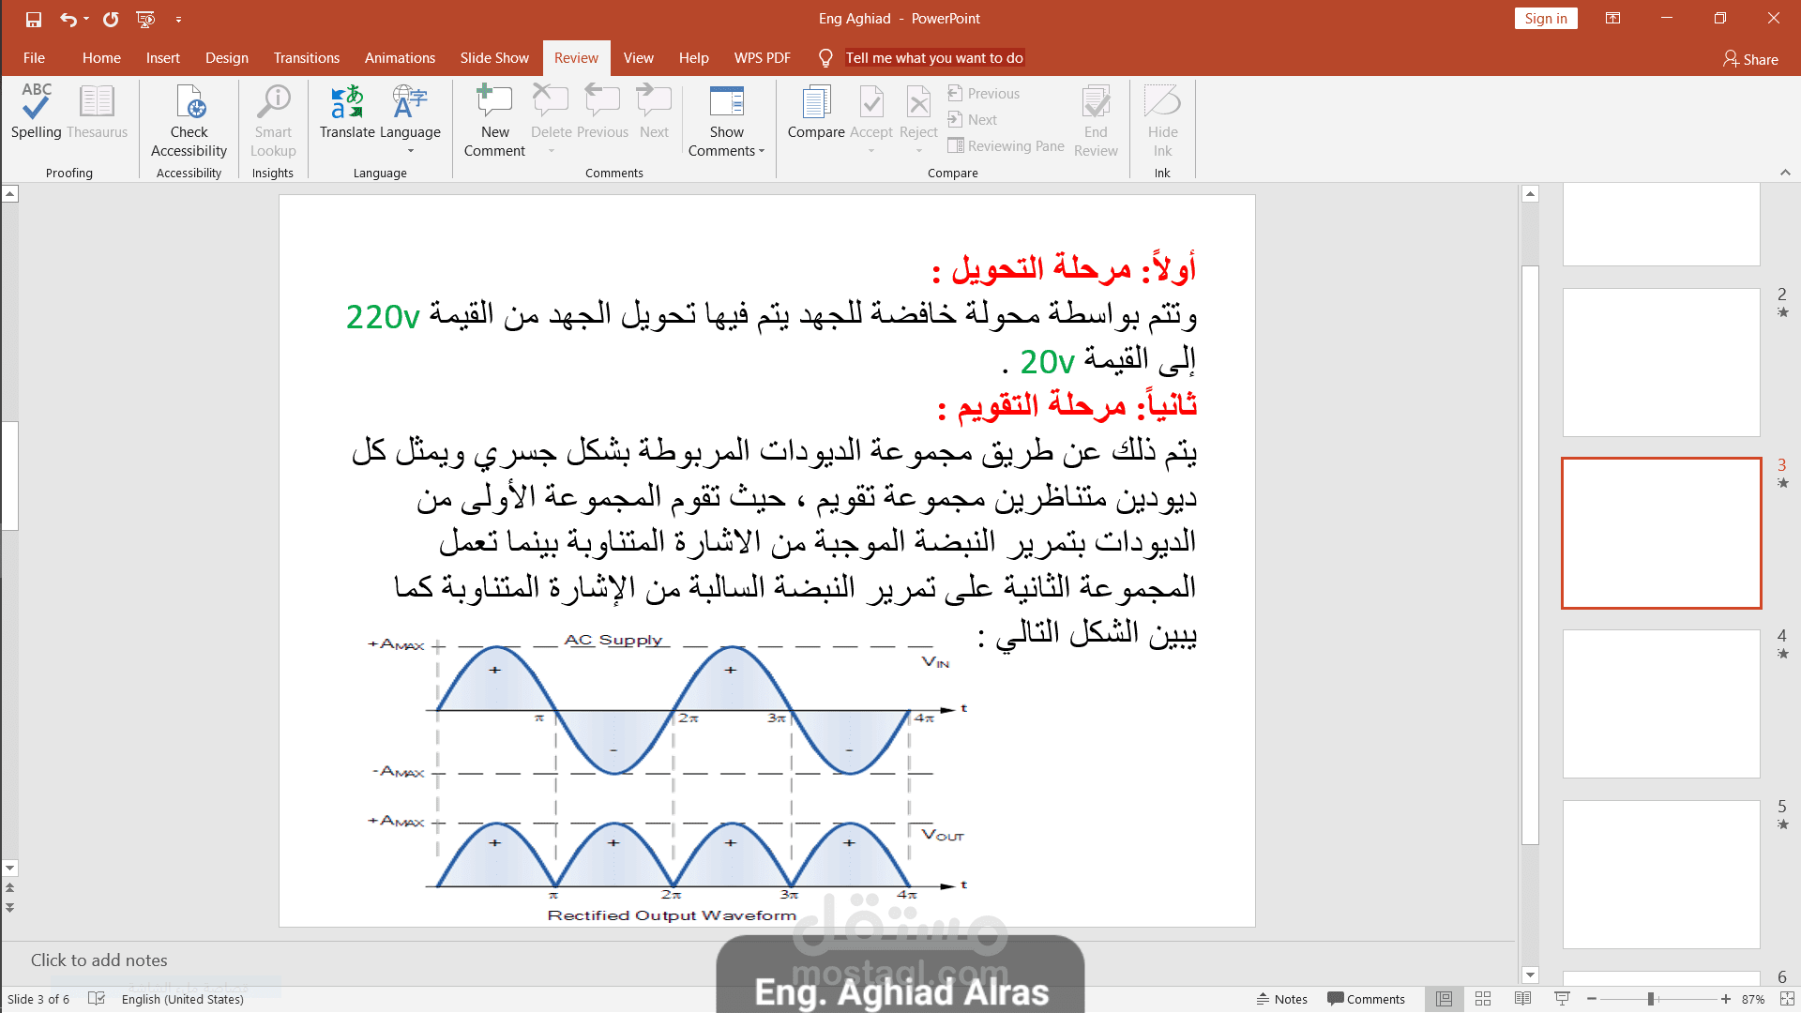1801x1013 pixels.
Task: Collapse the ribbon with chevron
Action: pos(1785,173)
